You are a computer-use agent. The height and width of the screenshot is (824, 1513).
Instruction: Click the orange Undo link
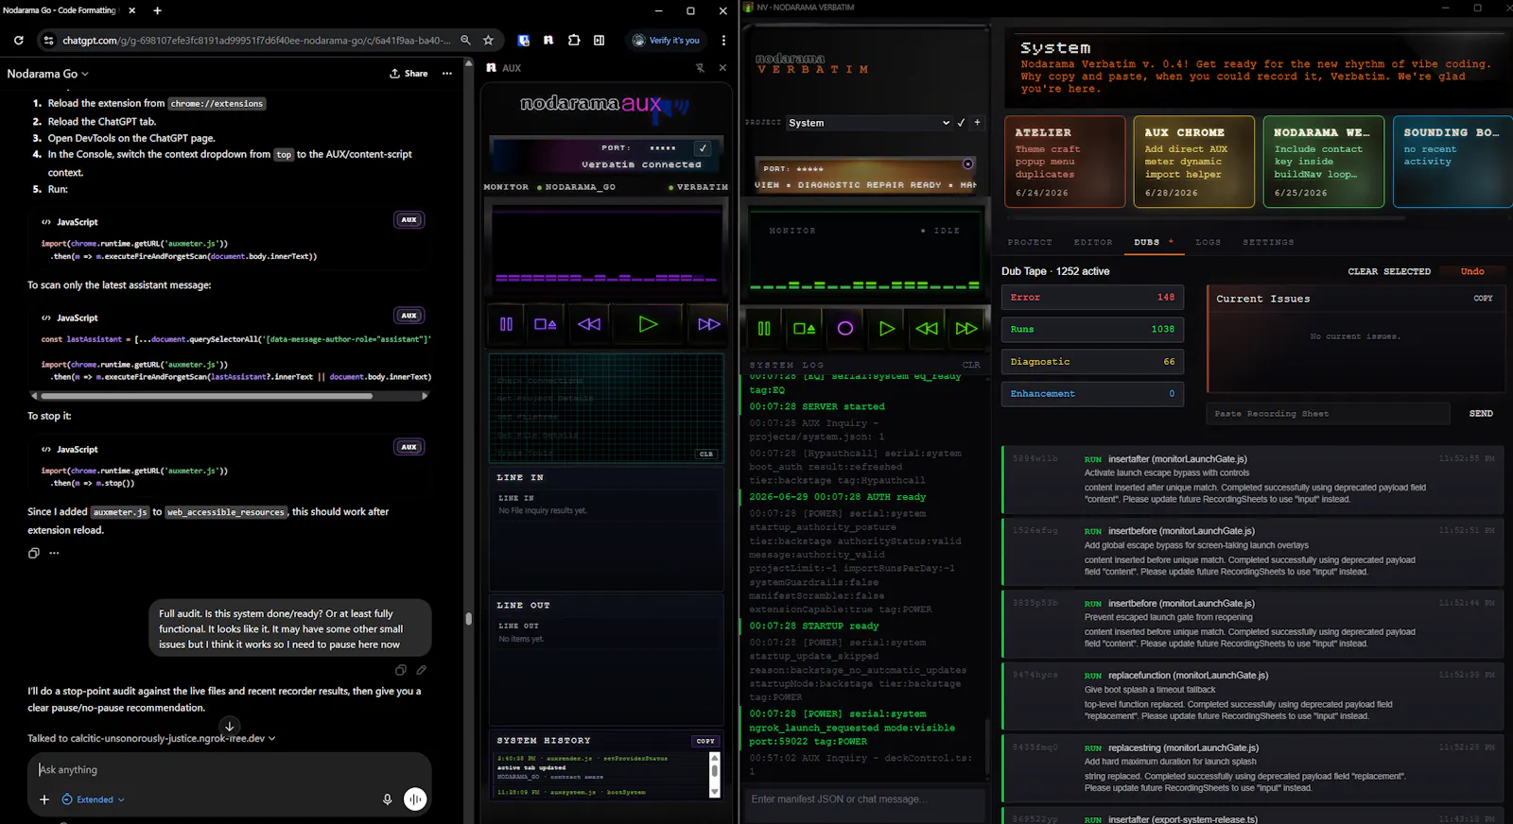1472,271
